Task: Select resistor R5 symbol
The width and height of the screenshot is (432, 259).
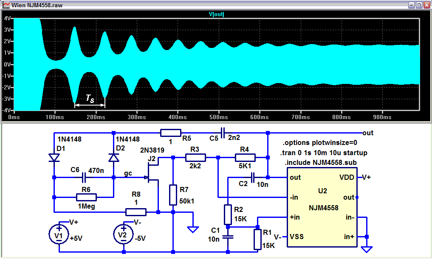Action: pos(171,133)
